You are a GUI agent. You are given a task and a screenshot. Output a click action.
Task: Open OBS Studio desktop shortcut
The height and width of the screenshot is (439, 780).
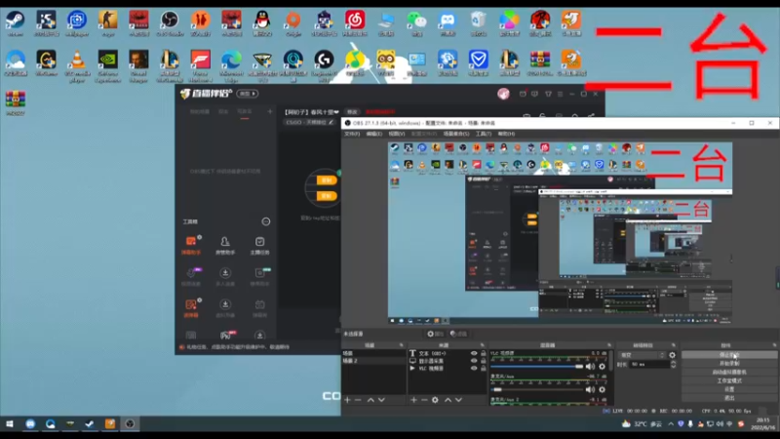pyautogui.click(x=170, y=22)
